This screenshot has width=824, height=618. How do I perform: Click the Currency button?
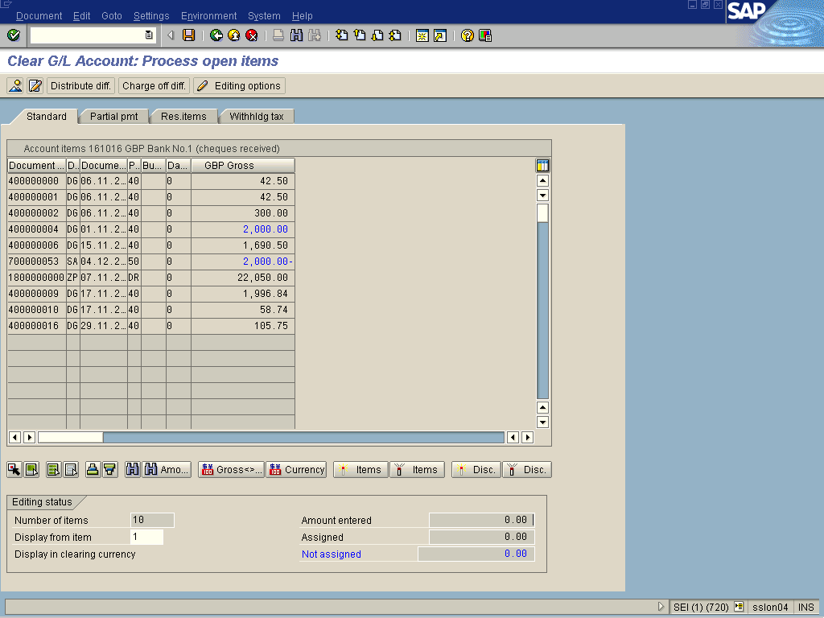point(296,470)
